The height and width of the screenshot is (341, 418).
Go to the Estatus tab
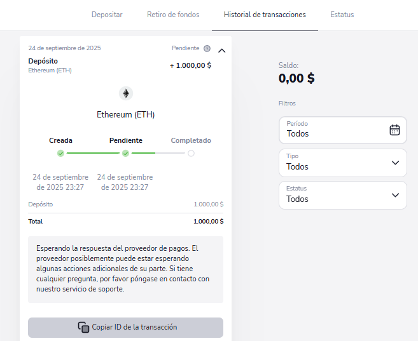pyautogui.click(x=342, y=15)
